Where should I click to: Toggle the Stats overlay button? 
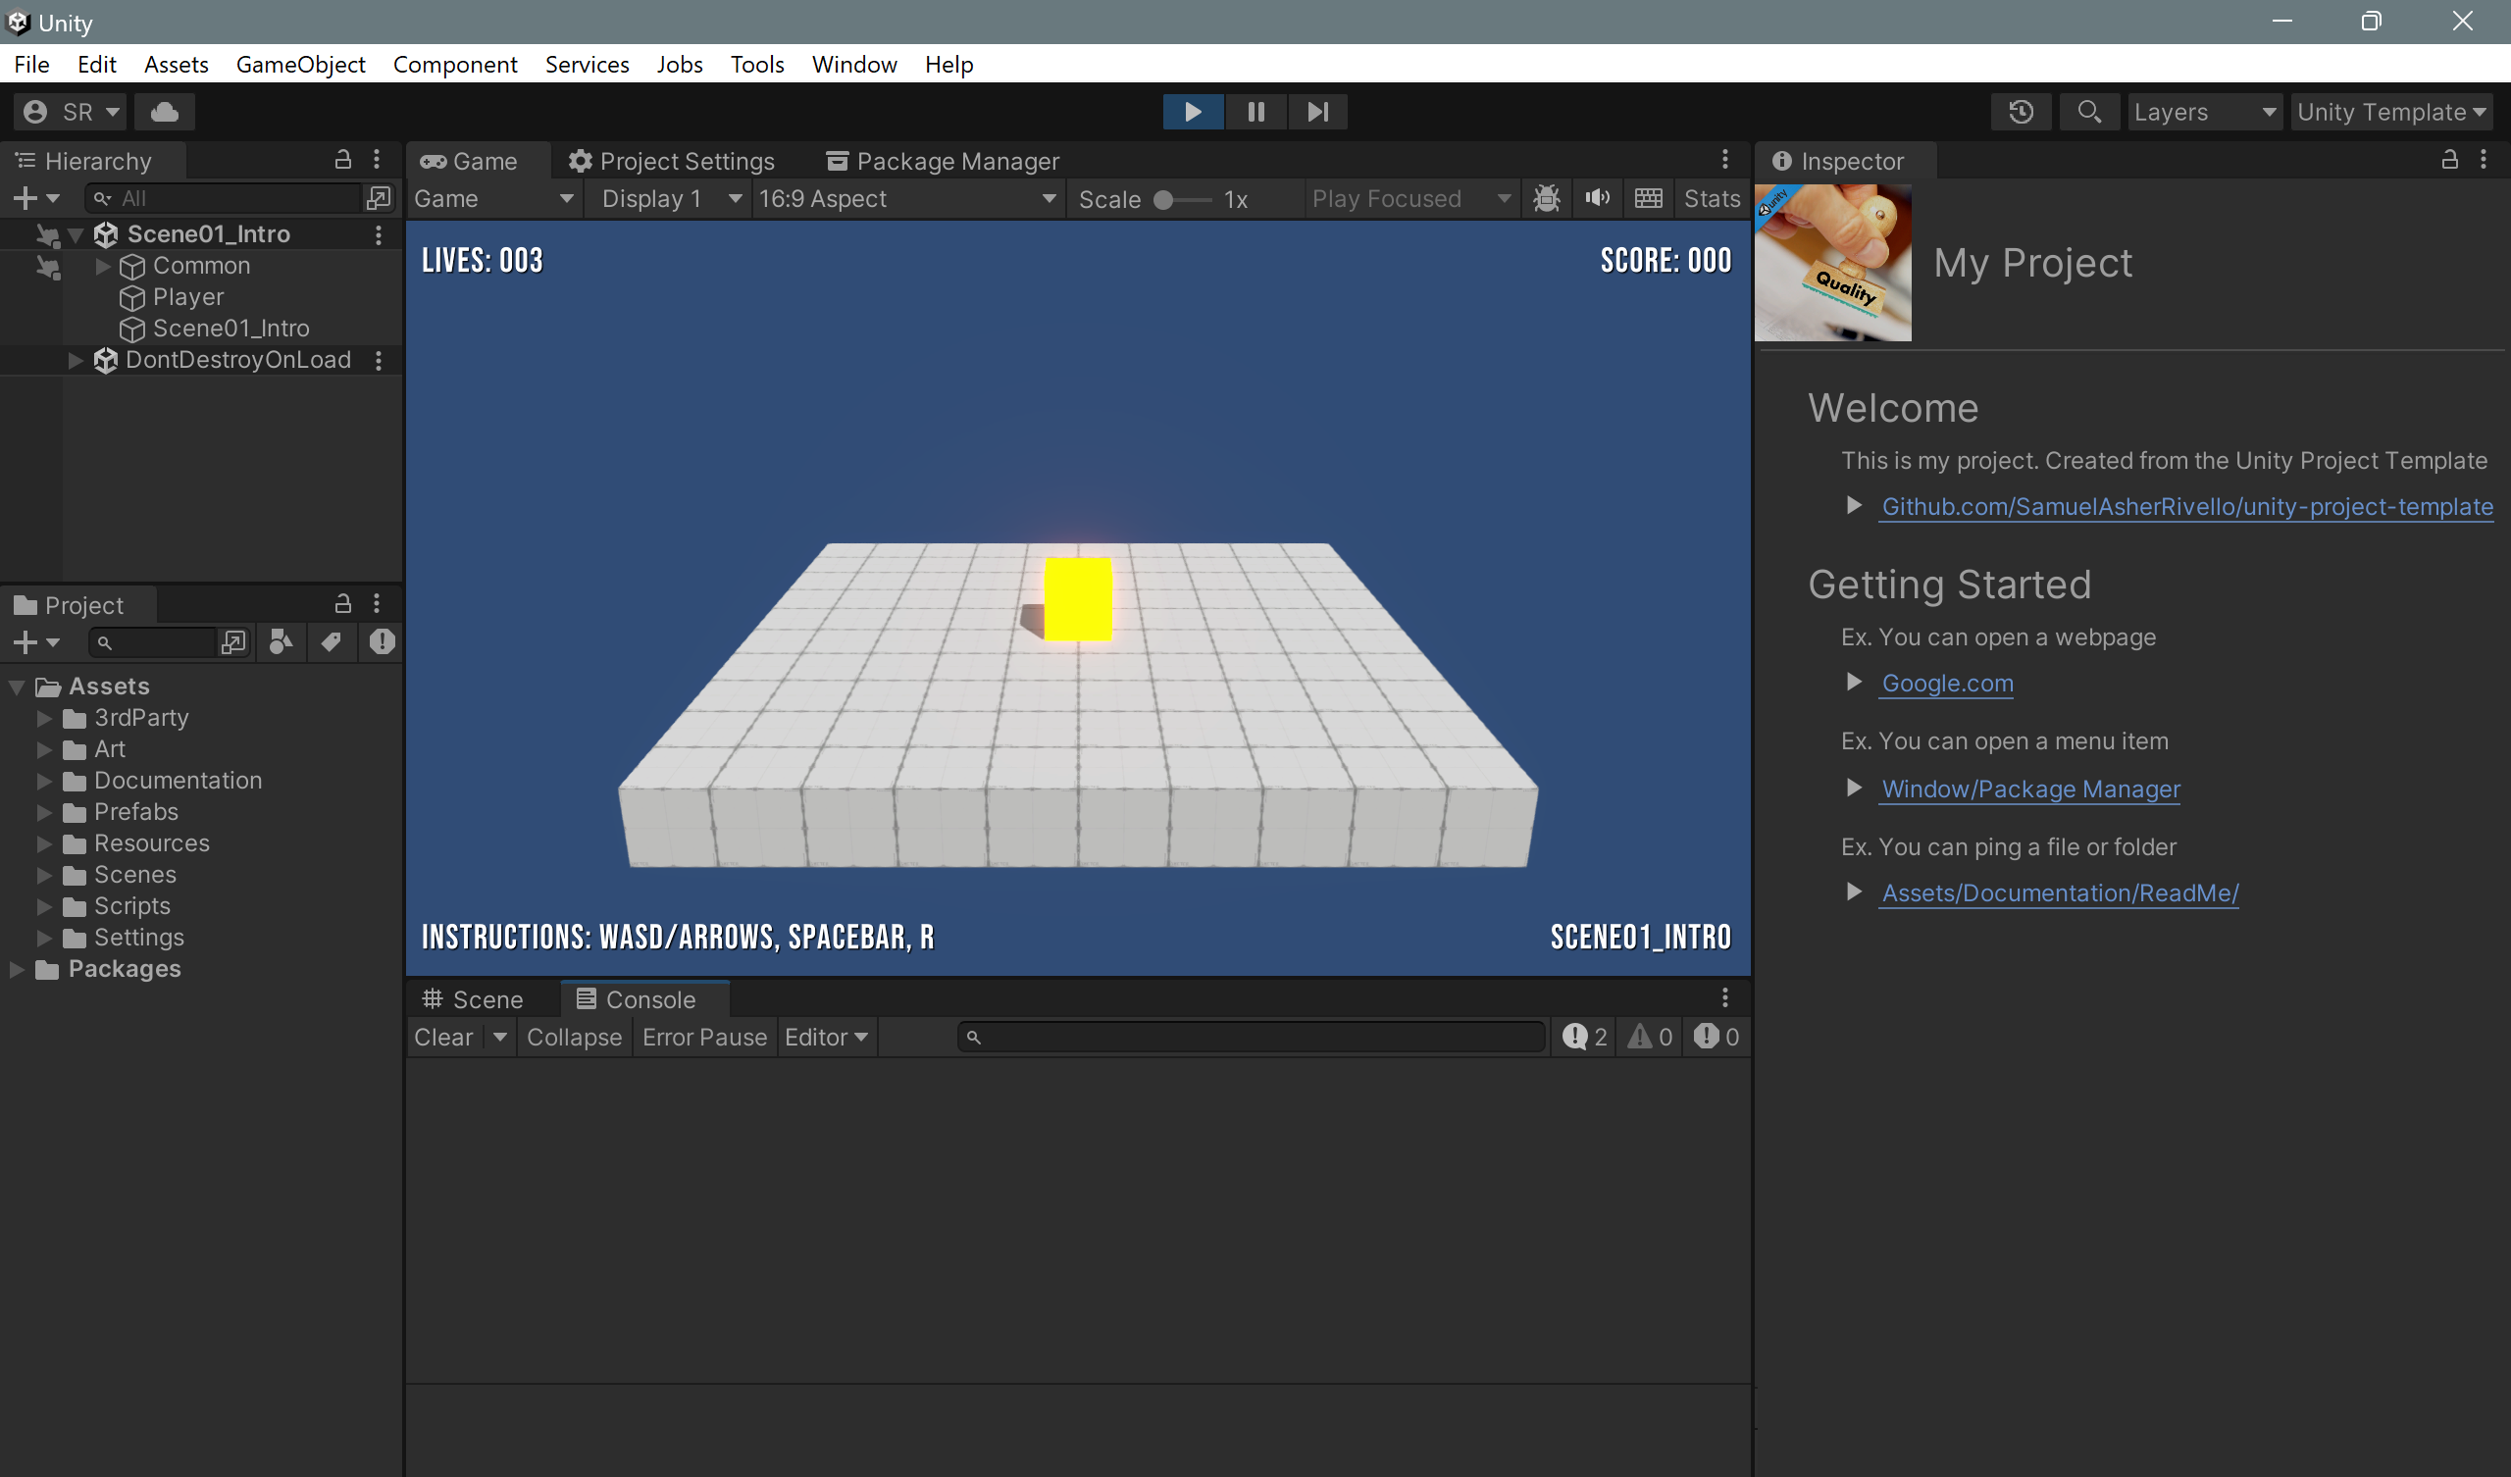pyautogui.click(x=1711, y=198)
